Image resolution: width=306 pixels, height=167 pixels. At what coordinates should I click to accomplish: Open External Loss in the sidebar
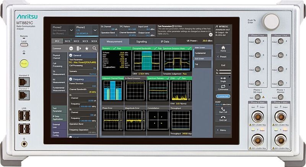click(x=59, y=126)
